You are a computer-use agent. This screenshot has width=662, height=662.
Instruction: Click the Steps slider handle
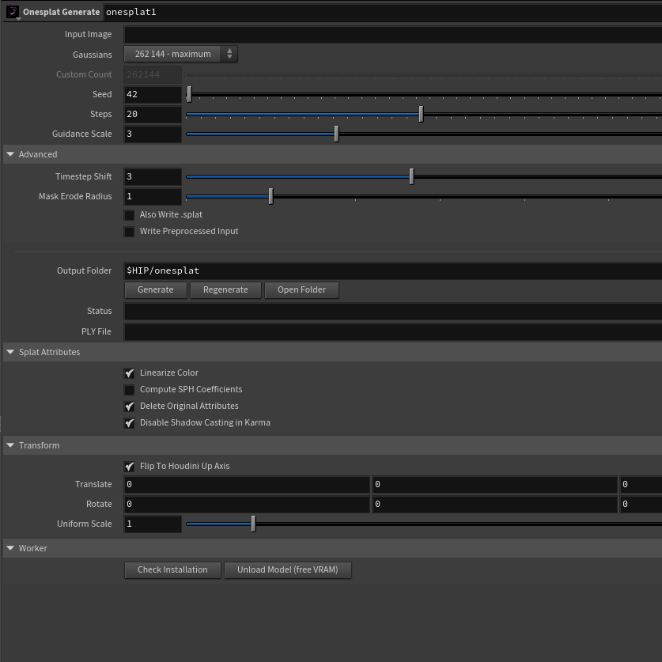[421, 114]
